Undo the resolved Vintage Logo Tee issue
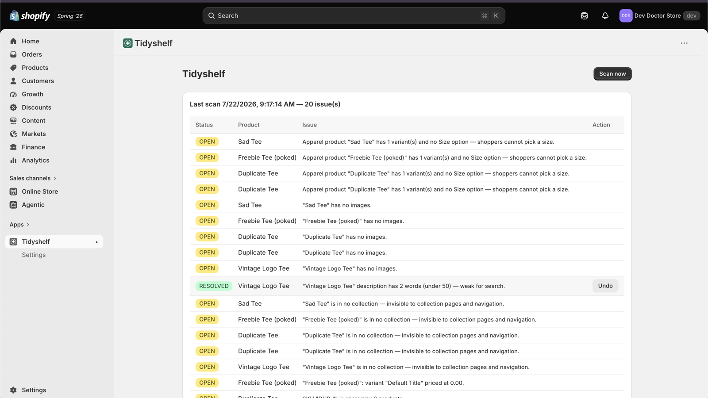Screen dimensions: 708x398 (605, 286)
